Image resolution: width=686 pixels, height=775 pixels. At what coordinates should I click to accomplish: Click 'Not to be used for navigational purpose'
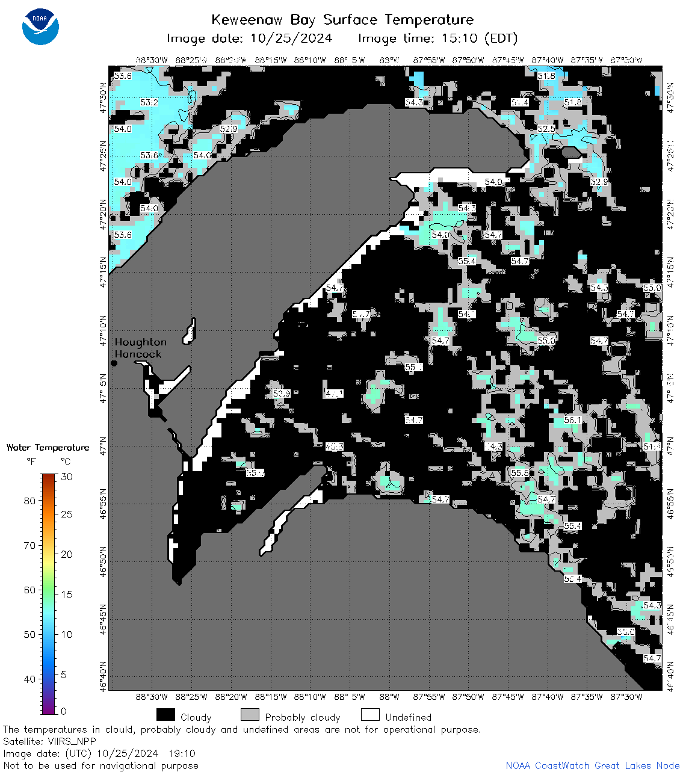point(100,765)
